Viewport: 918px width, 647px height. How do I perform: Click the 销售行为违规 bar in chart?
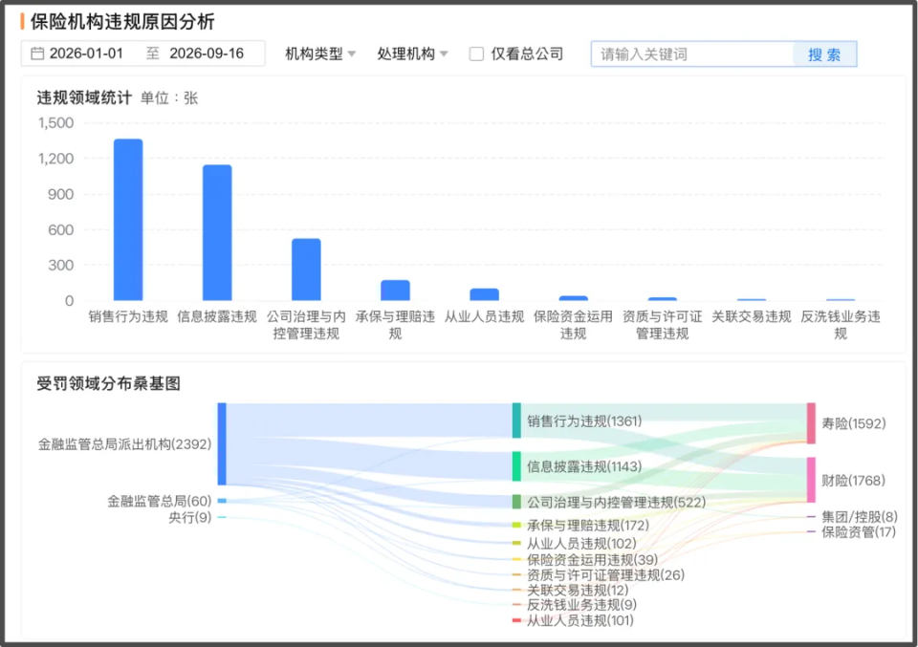tap(128, 220)
